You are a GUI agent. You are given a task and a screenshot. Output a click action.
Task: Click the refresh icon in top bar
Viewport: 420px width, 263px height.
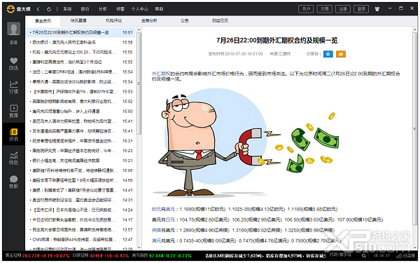point(49,9)
